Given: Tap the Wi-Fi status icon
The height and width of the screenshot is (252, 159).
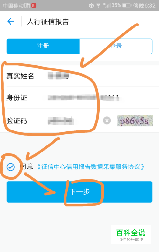Looking at the screenshot, I should (98, 6).
